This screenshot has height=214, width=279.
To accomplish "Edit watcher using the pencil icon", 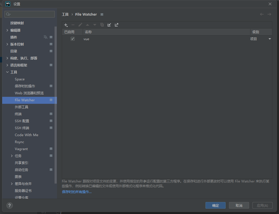I will coord(80,25).
